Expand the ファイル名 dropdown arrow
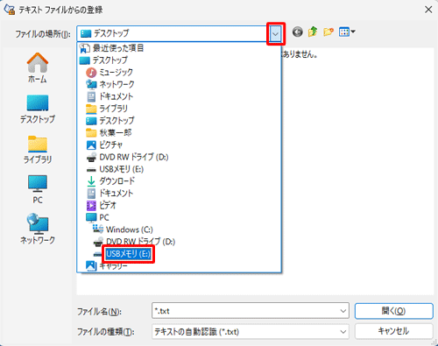438x346 pixels. click(x=343, y=311)
